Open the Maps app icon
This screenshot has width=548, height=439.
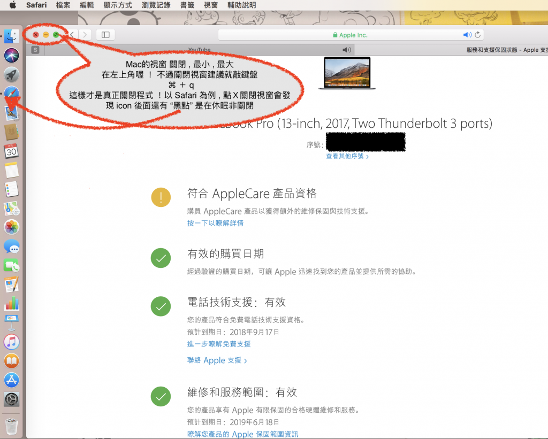click(x=12, y=209)
